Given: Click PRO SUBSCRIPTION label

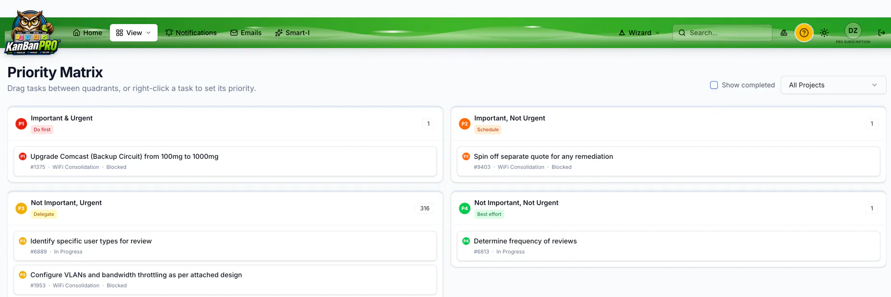Looking at the screenshot, I should 853,42.
